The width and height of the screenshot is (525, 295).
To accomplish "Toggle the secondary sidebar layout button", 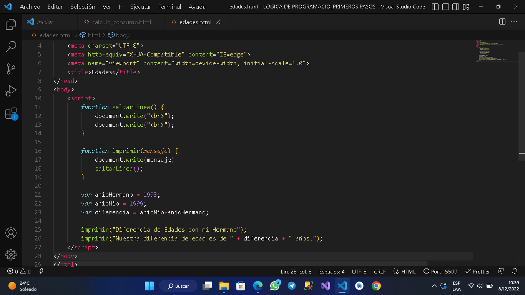I will tap(455, 7).
